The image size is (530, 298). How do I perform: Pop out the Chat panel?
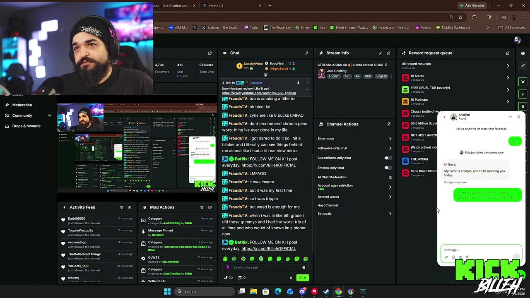[306, 53]
